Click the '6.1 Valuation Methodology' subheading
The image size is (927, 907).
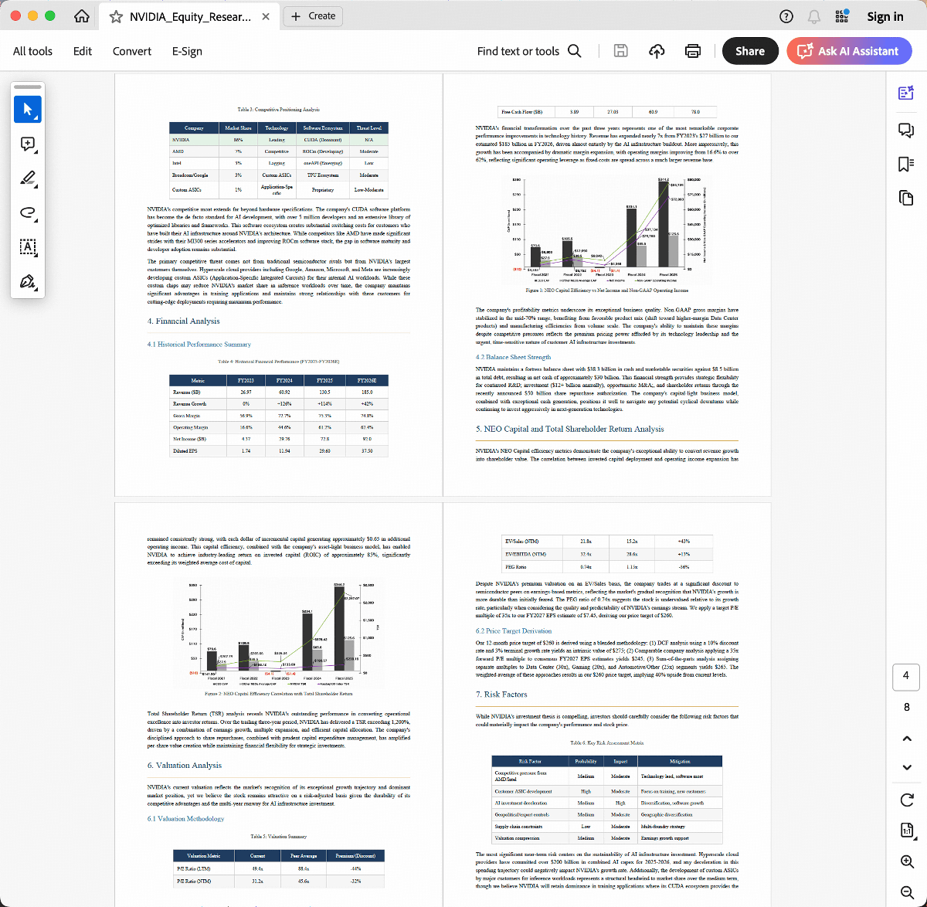(x=186, y=819)
